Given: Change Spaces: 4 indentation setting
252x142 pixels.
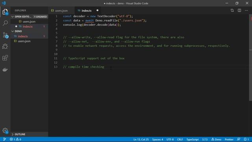Looking at the screenshot, I should 157,139.
